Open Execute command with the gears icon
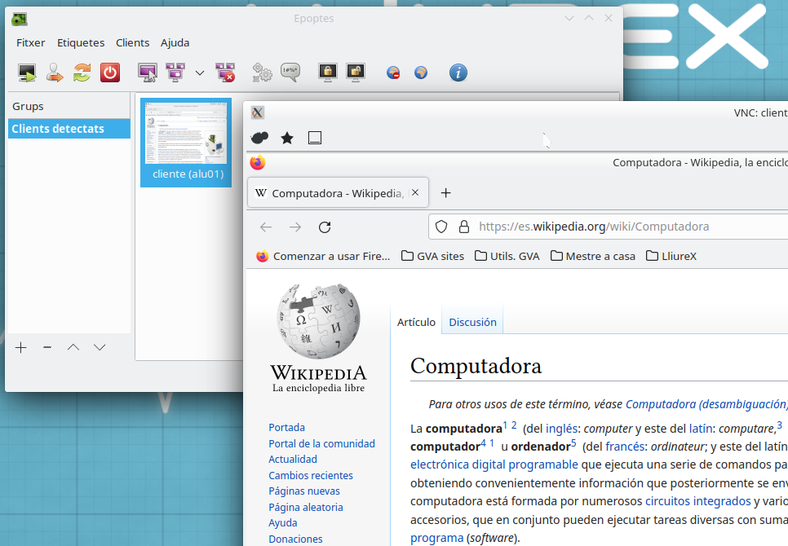This screenshot has height=546, width=788. click(x=262, y=73)
